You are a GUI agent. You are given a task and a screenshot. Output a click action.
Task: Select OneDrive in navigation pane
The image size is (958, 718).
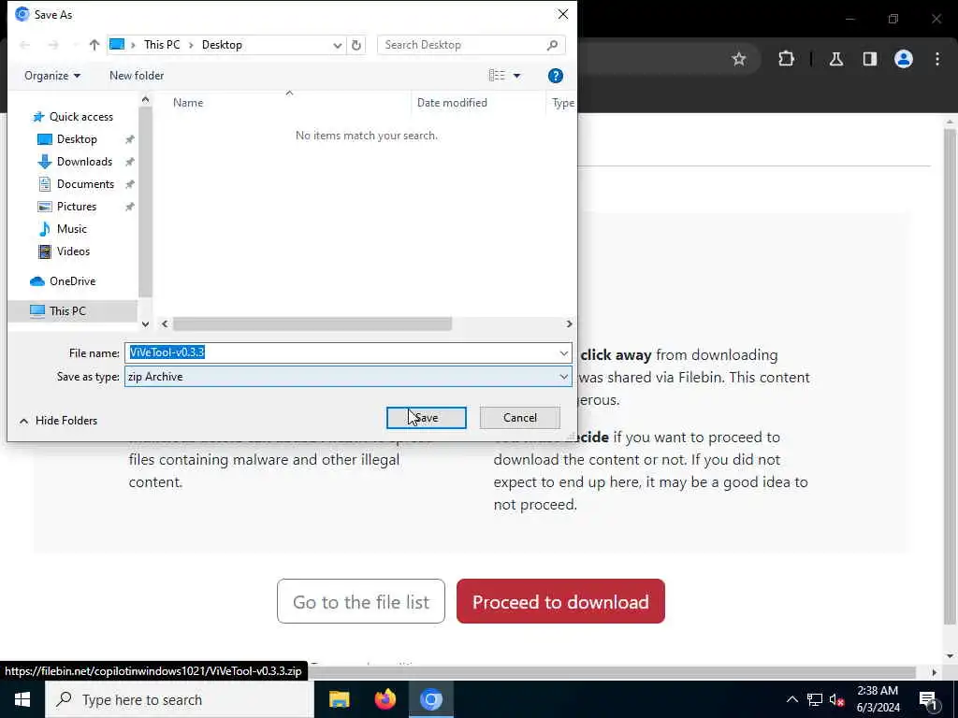coord(72,281)
